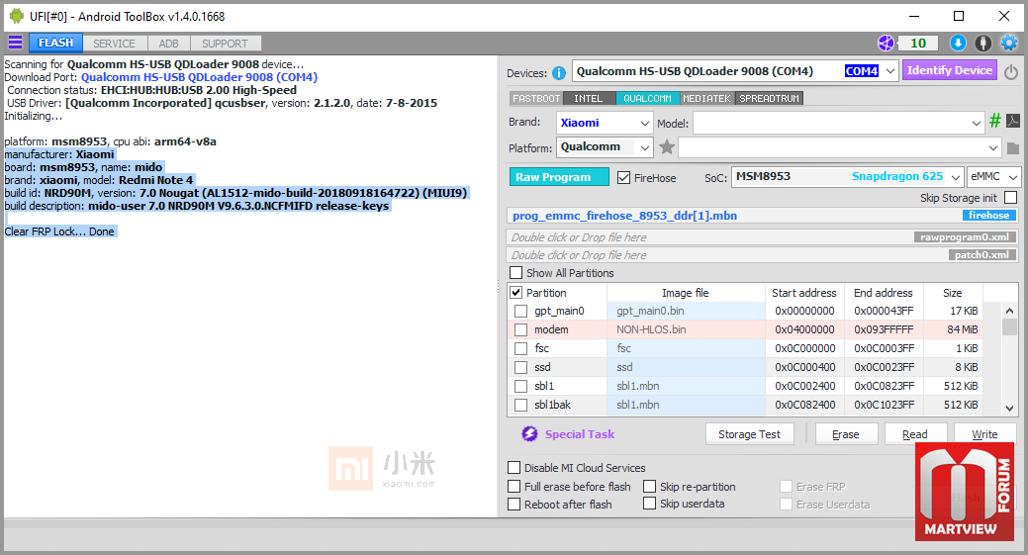Click the PDF document icon beside Model

[x=1013, y=121]
